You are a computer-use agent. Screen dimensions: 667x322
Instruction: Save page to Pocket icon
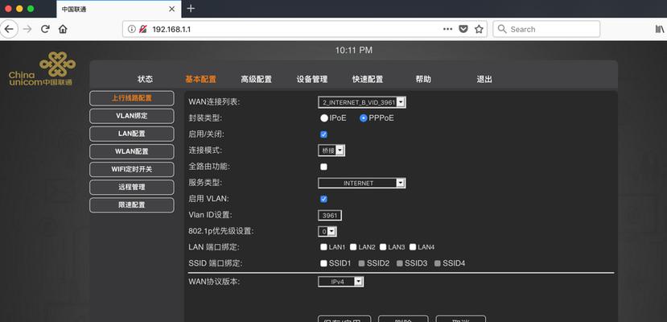(x=463, y=29)
